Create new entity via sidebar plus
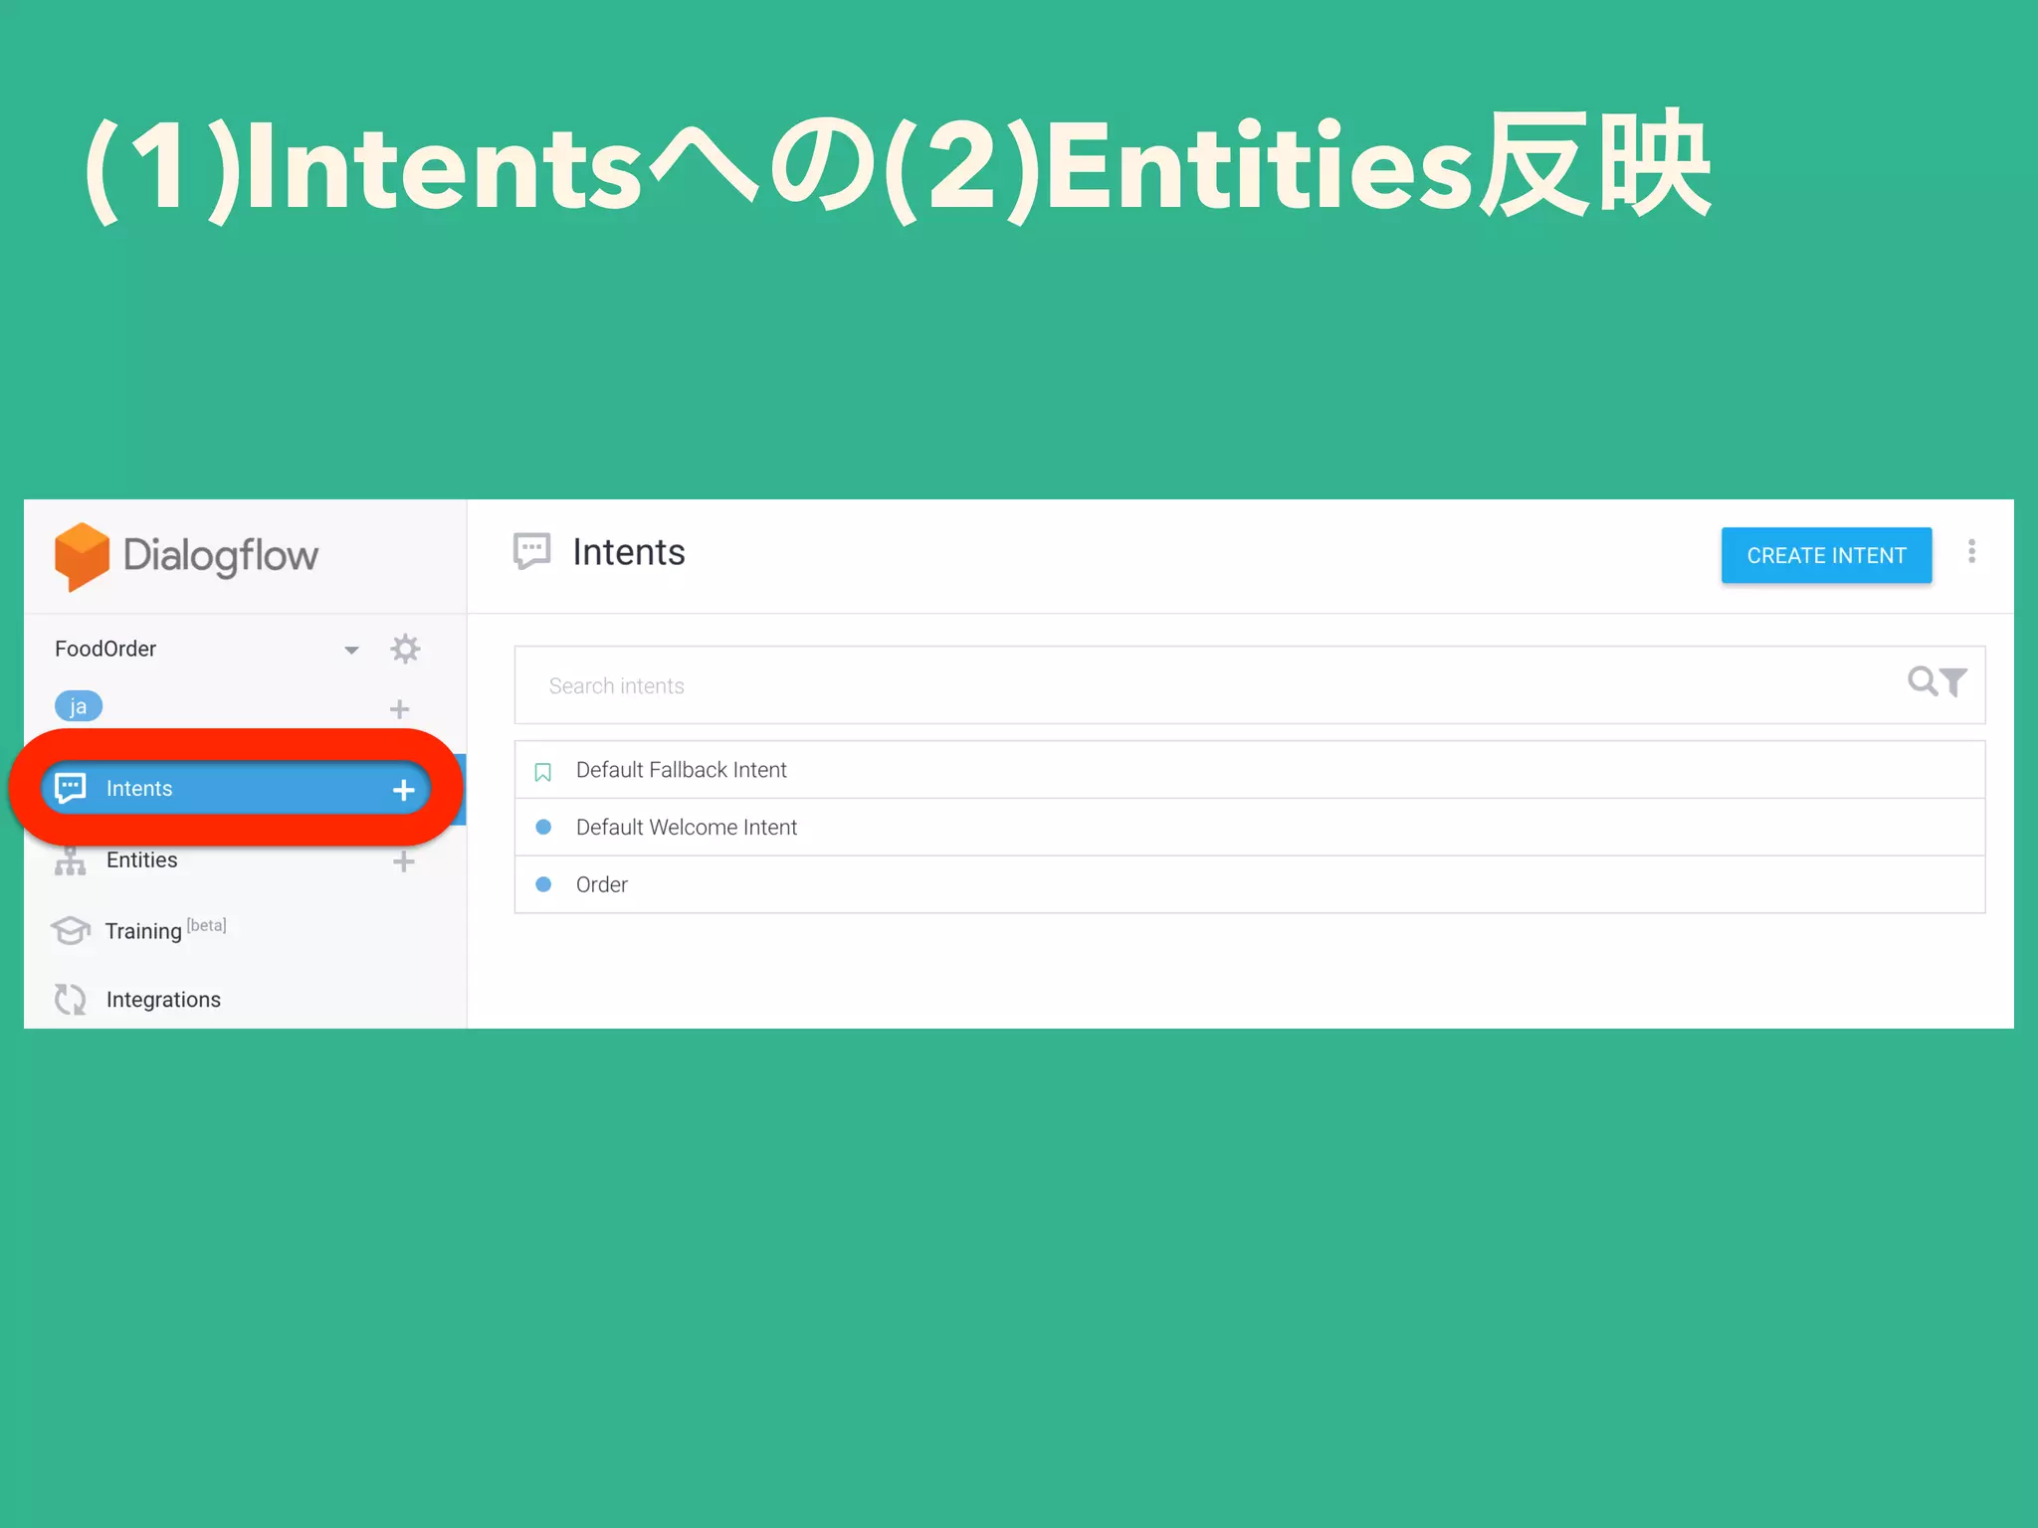2038x1528 pixels. 403,861
